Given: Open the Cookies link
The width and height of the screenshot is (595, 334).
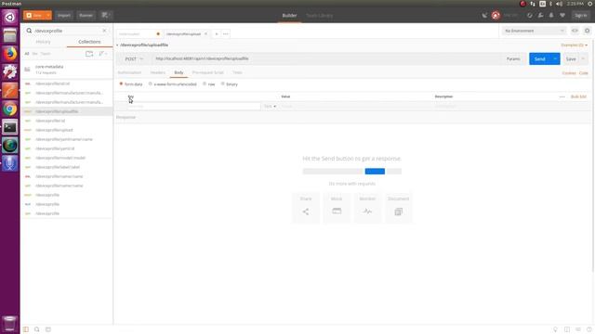Looking at the screenshot, I should coord(568,73).
